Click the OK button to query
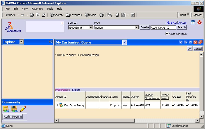Viewport: 205px width, 129px height. click(x=189, y=49)
